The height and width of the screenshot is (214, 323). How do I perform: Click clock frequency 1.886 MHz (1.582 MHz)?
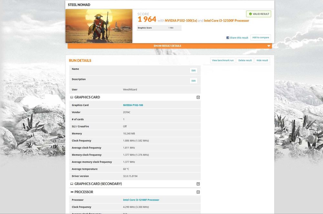[136, 141]
